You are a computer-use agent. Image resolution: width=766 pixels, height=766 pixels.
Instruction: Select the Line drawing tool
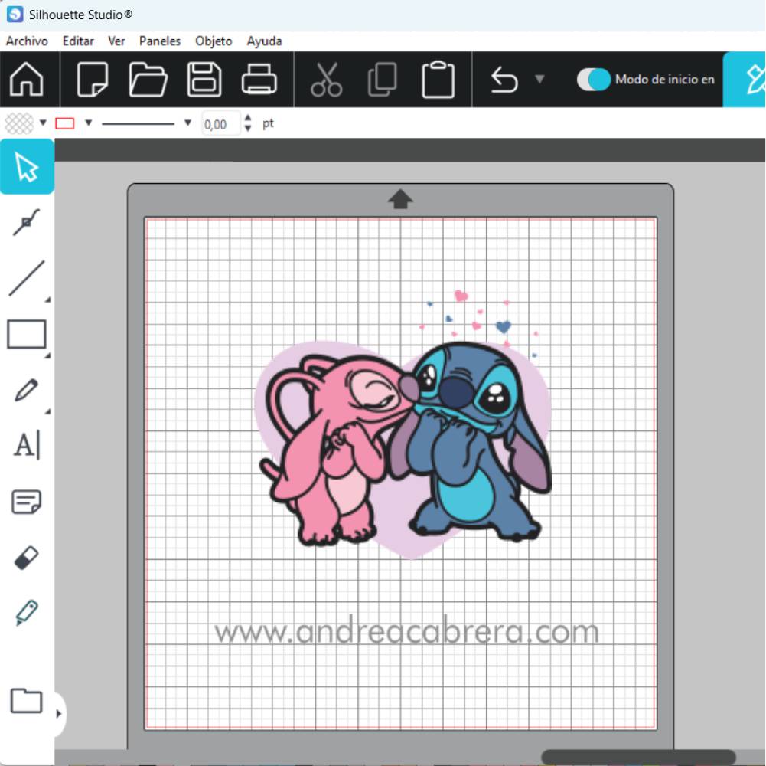pyautogui.click(x=27, y=279)
